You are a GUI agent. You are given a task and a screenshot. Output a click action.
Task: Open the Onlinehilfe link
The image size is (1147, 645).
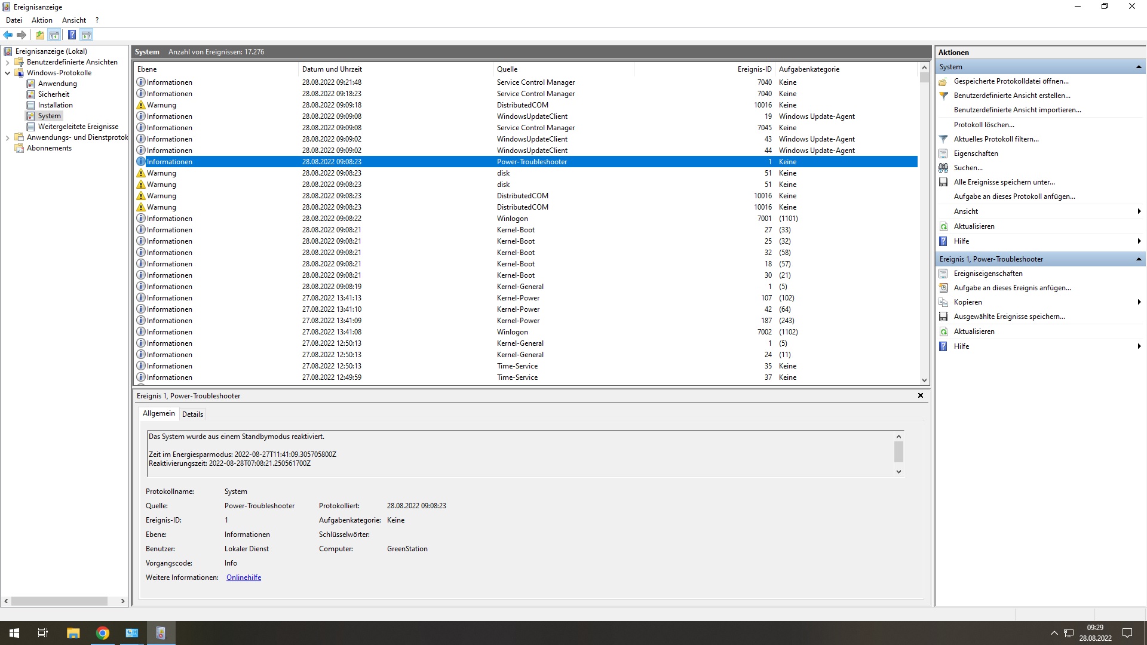click(x=244, y=578)
